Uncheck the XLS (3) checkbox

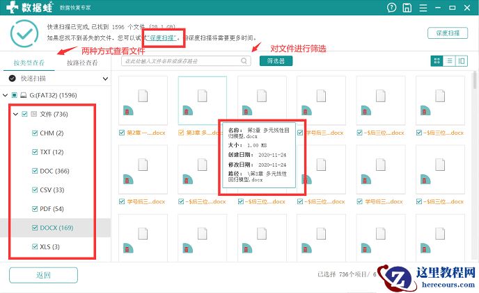tap(35, 246)
